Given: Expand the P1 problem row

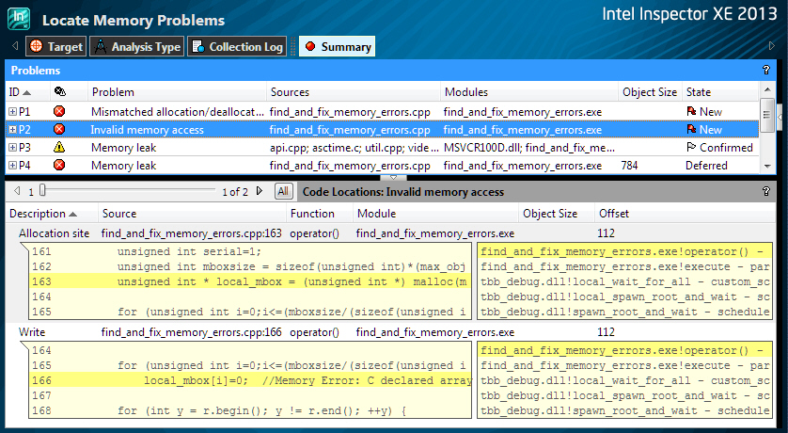Looking at the screenshot, I should (12, 112).
